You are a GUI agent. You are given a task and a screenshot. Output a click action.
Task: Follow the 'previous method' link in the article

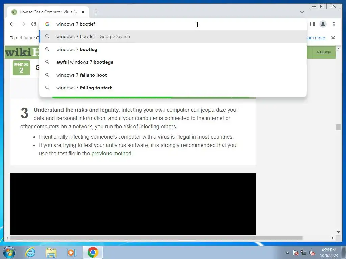pyautogui.click(x=112, y=153)
